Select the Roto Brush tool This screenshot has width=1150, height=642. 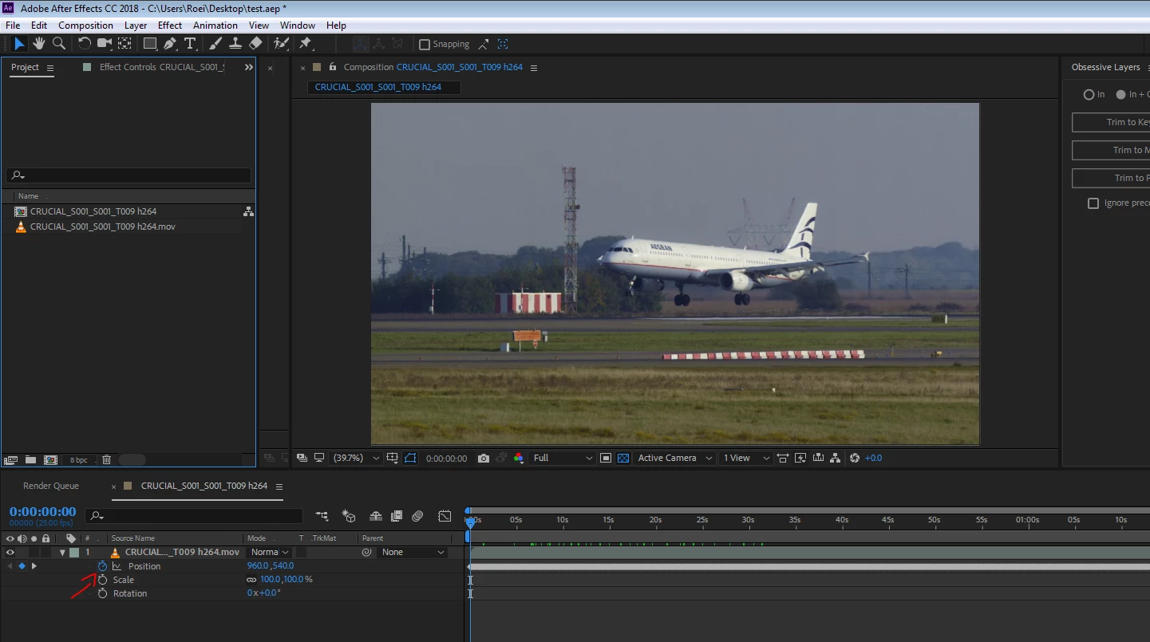point(281,44)
